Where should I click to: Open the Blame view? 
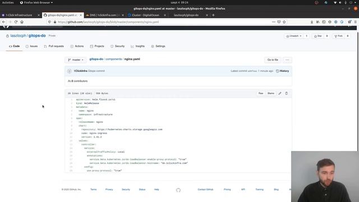(x=271, y=94)
